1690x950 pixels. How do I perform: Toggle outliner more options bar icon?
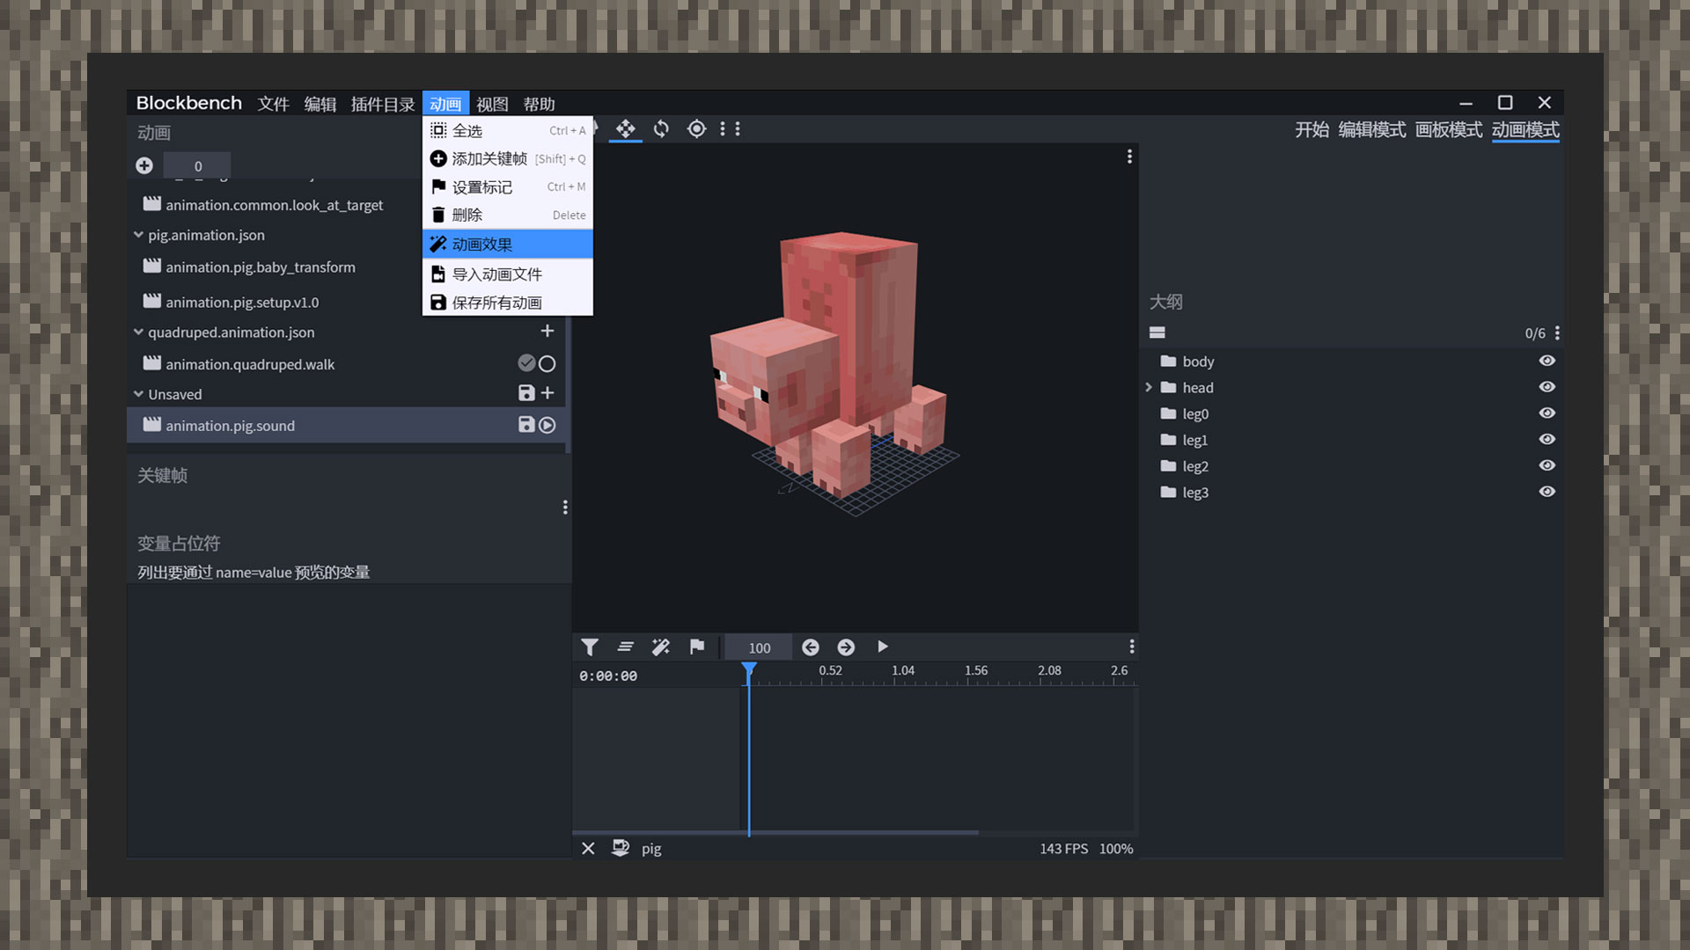pyautogui.click(x=1157, y=332)
